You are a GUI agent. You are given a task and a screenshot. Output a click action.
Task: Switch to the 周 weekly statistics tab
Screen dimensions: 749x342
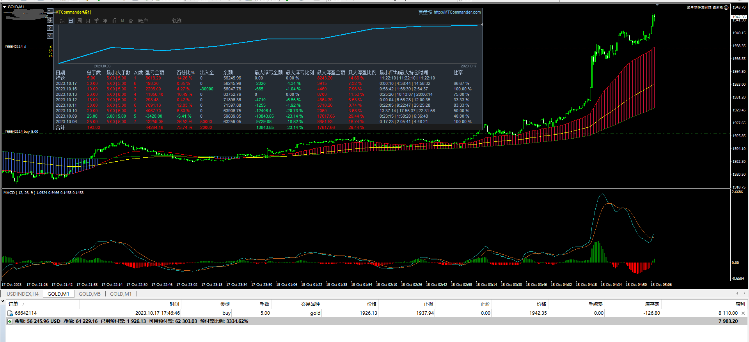click(80, 21)
